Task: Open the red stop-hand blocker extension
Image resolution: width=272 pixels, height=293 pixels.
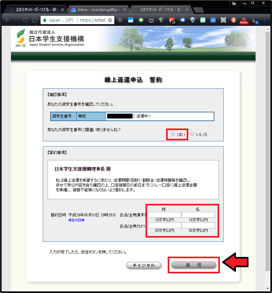Action: (233, 20)
